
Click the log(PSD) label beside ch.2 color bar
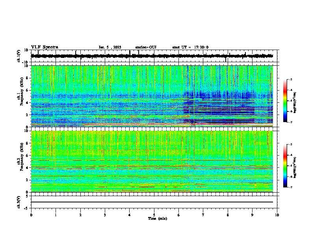295,168
